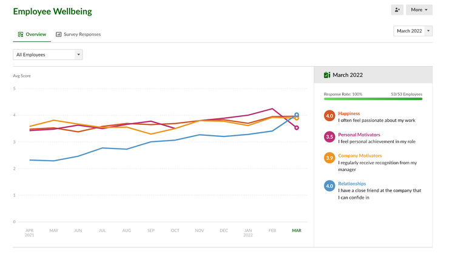Open the Relationships category link

[x=352, y=184]
